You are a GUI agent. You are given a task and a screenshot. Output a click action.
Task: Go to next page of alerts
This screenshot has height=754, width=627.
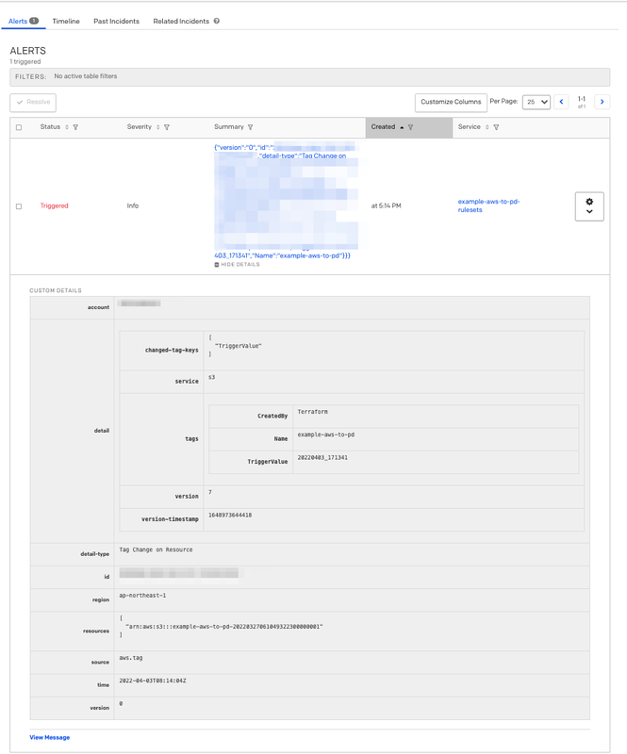tap(602, 102)
